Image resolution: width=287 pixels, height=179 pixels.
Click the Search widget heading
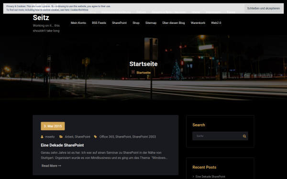(199, 125)
